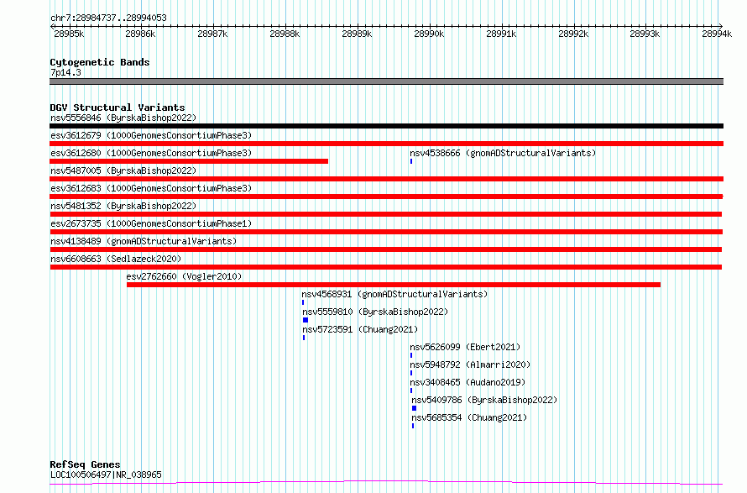Click the 28985k ruler tick label
The width and height of the screenshot is (747, 493).
tap(69, 34)
